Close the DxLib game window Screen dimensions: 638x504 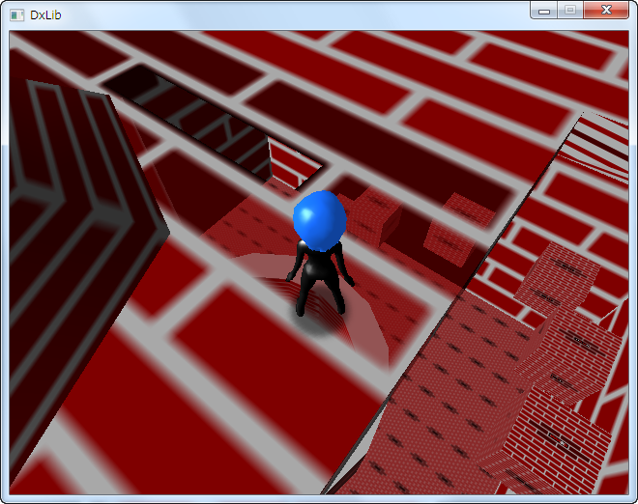point(606,10)
